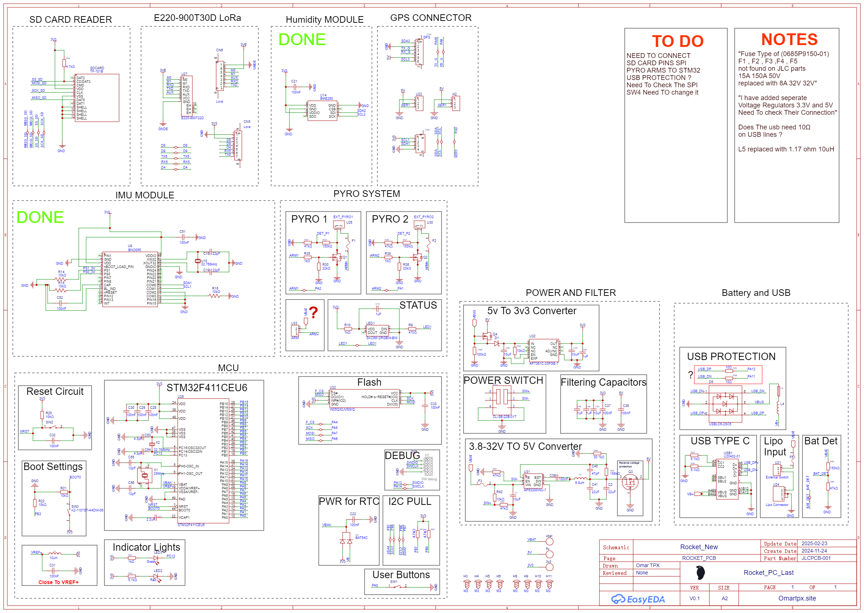The width and height of the screenshot is (864, 613).
Task: Click the vbat test point circle
Action: pyautogui.click(x=550, y=542)
